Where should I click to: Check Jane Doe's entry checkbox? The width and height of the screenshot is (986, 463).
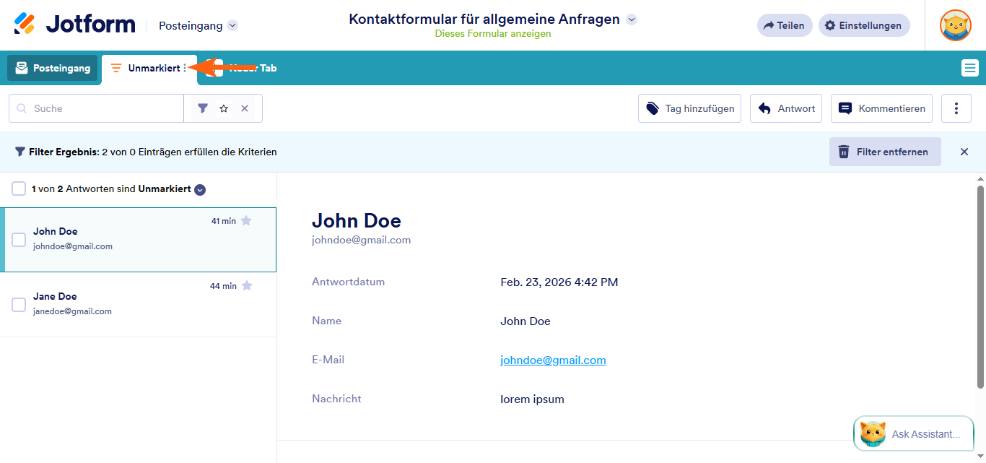point(19,304)
